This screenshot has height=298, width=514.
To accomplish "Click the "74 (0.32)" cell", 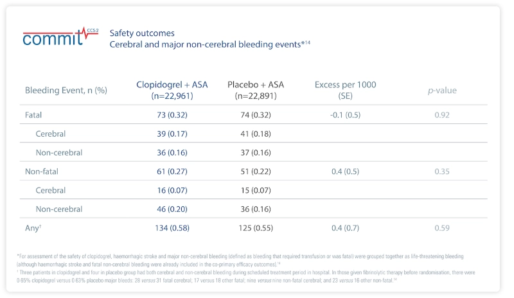I will point(256,115).
